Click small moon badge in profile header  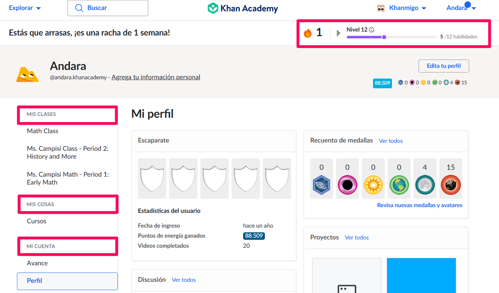pos(446,83)
